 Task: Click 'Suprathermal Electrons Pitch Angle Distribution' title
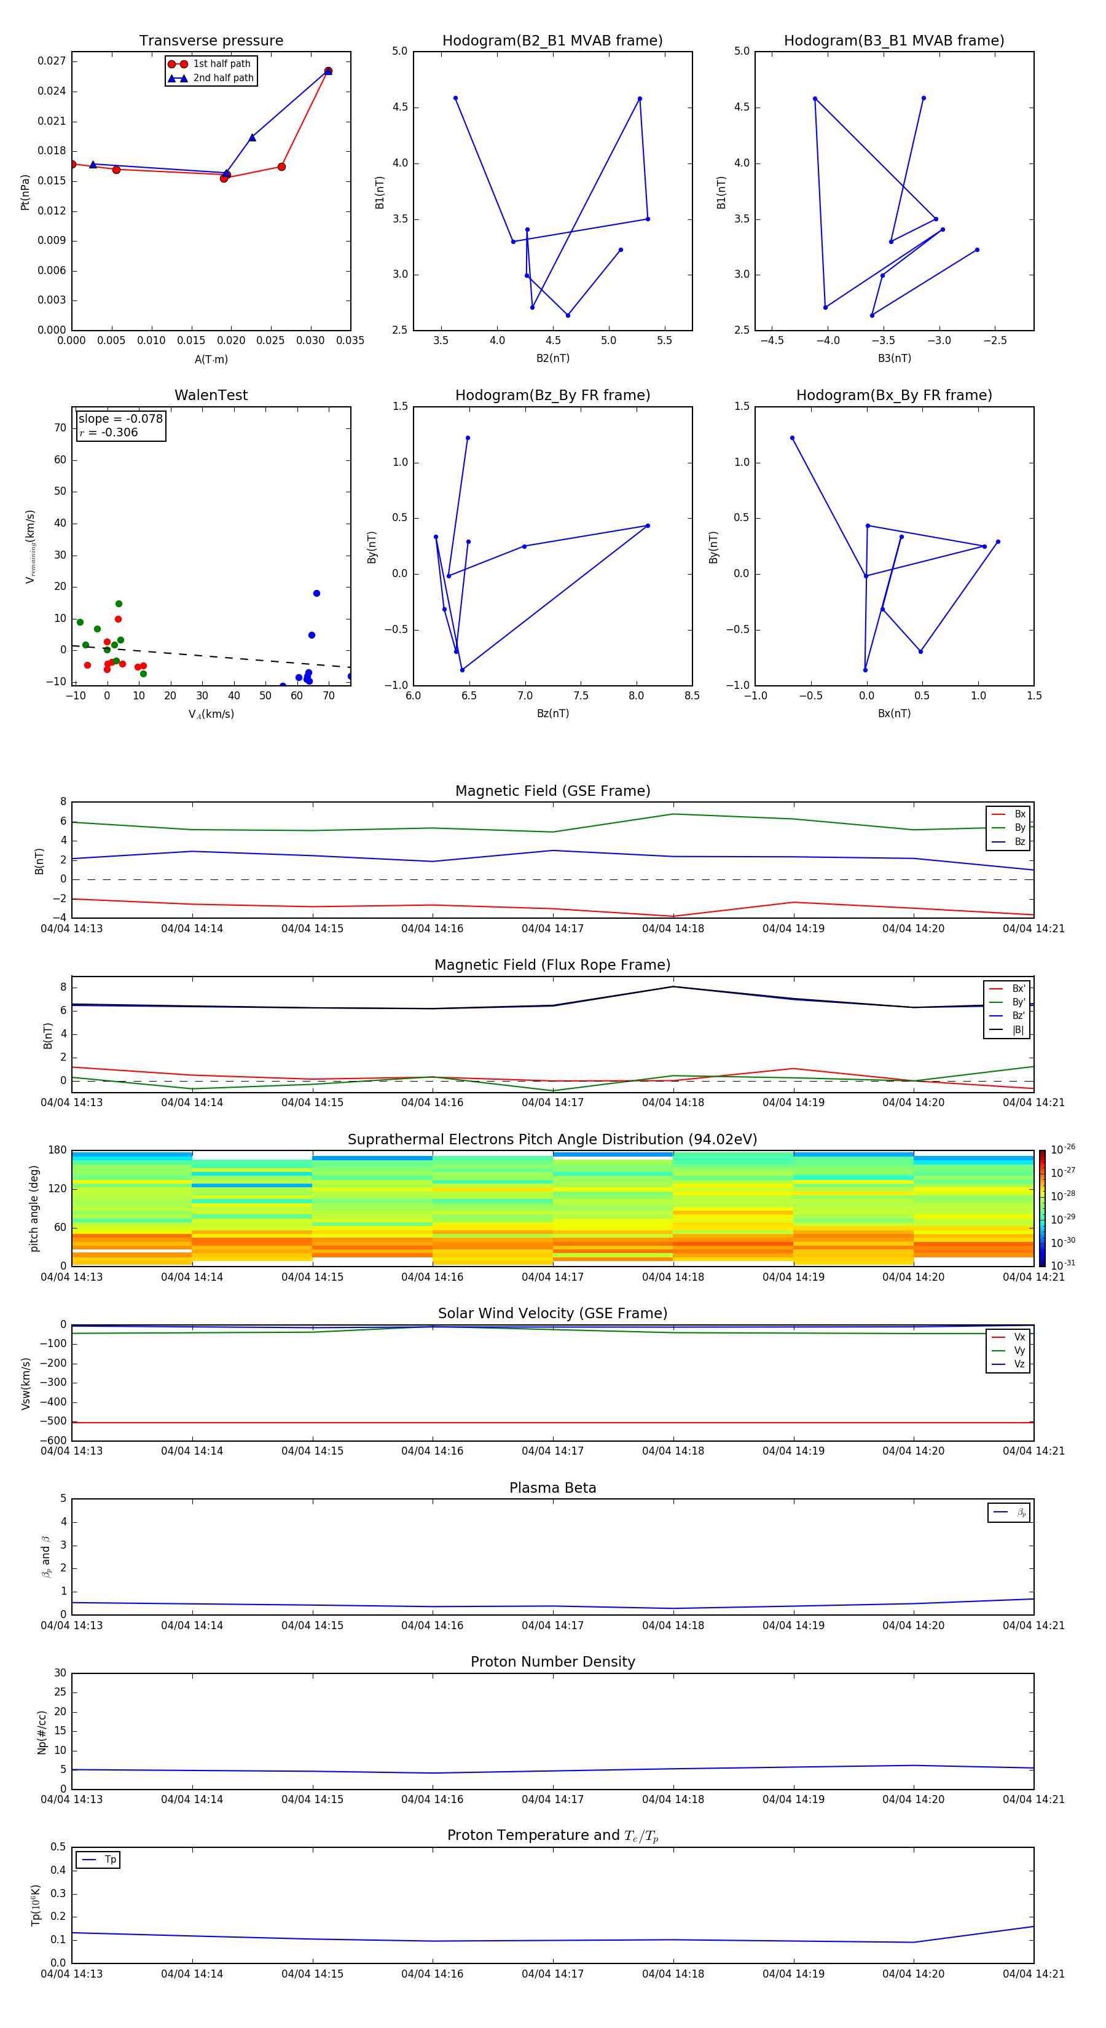coord(552,1140)
